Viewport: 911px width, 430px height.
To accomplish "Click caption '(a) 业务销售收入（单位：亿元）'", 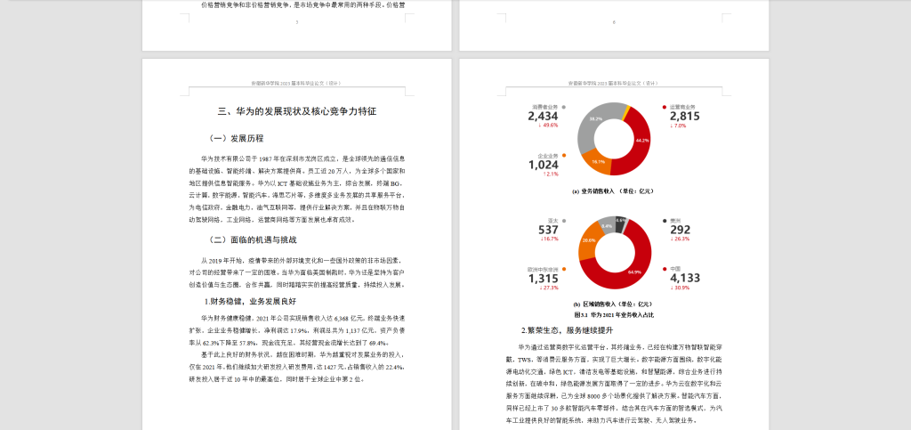I will coord(614,191).
